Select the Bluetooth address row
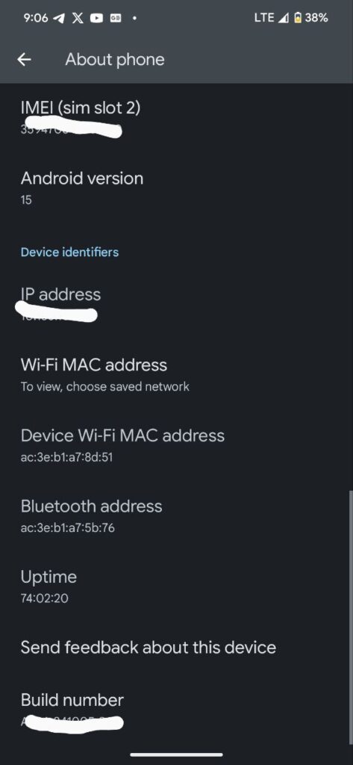353x765 pixels. [176, 515]
